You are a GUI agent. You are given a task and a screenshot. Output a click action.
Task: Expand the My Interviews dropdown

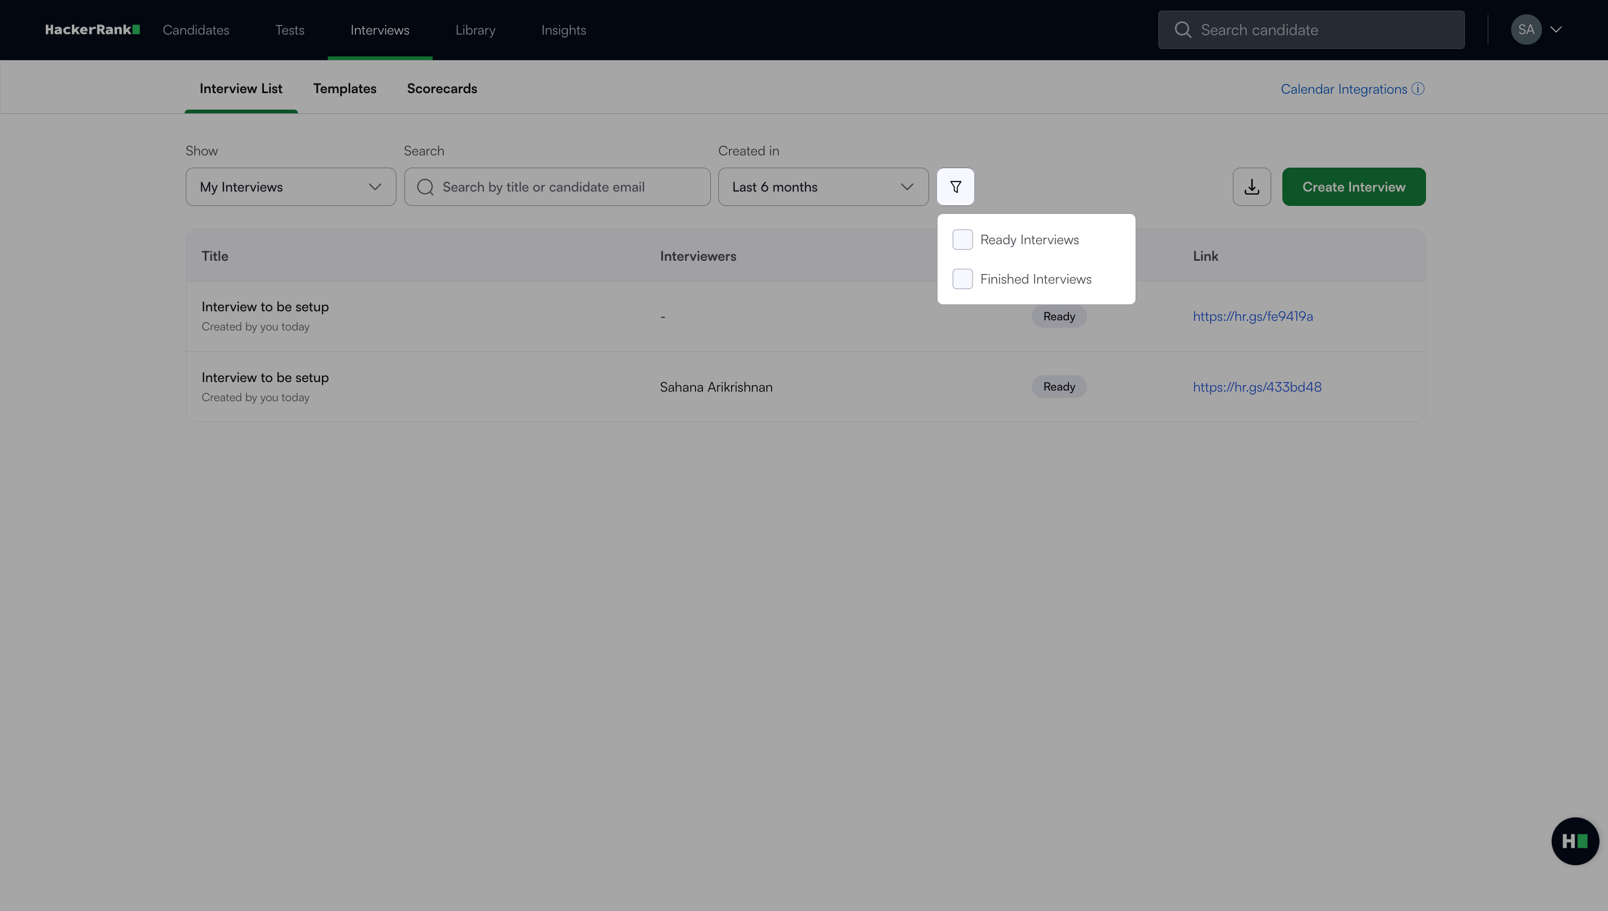(291, 186)
